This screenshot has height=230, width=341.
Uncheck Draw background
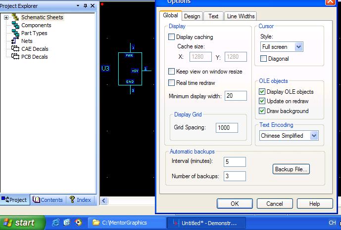tap(262, 111)
